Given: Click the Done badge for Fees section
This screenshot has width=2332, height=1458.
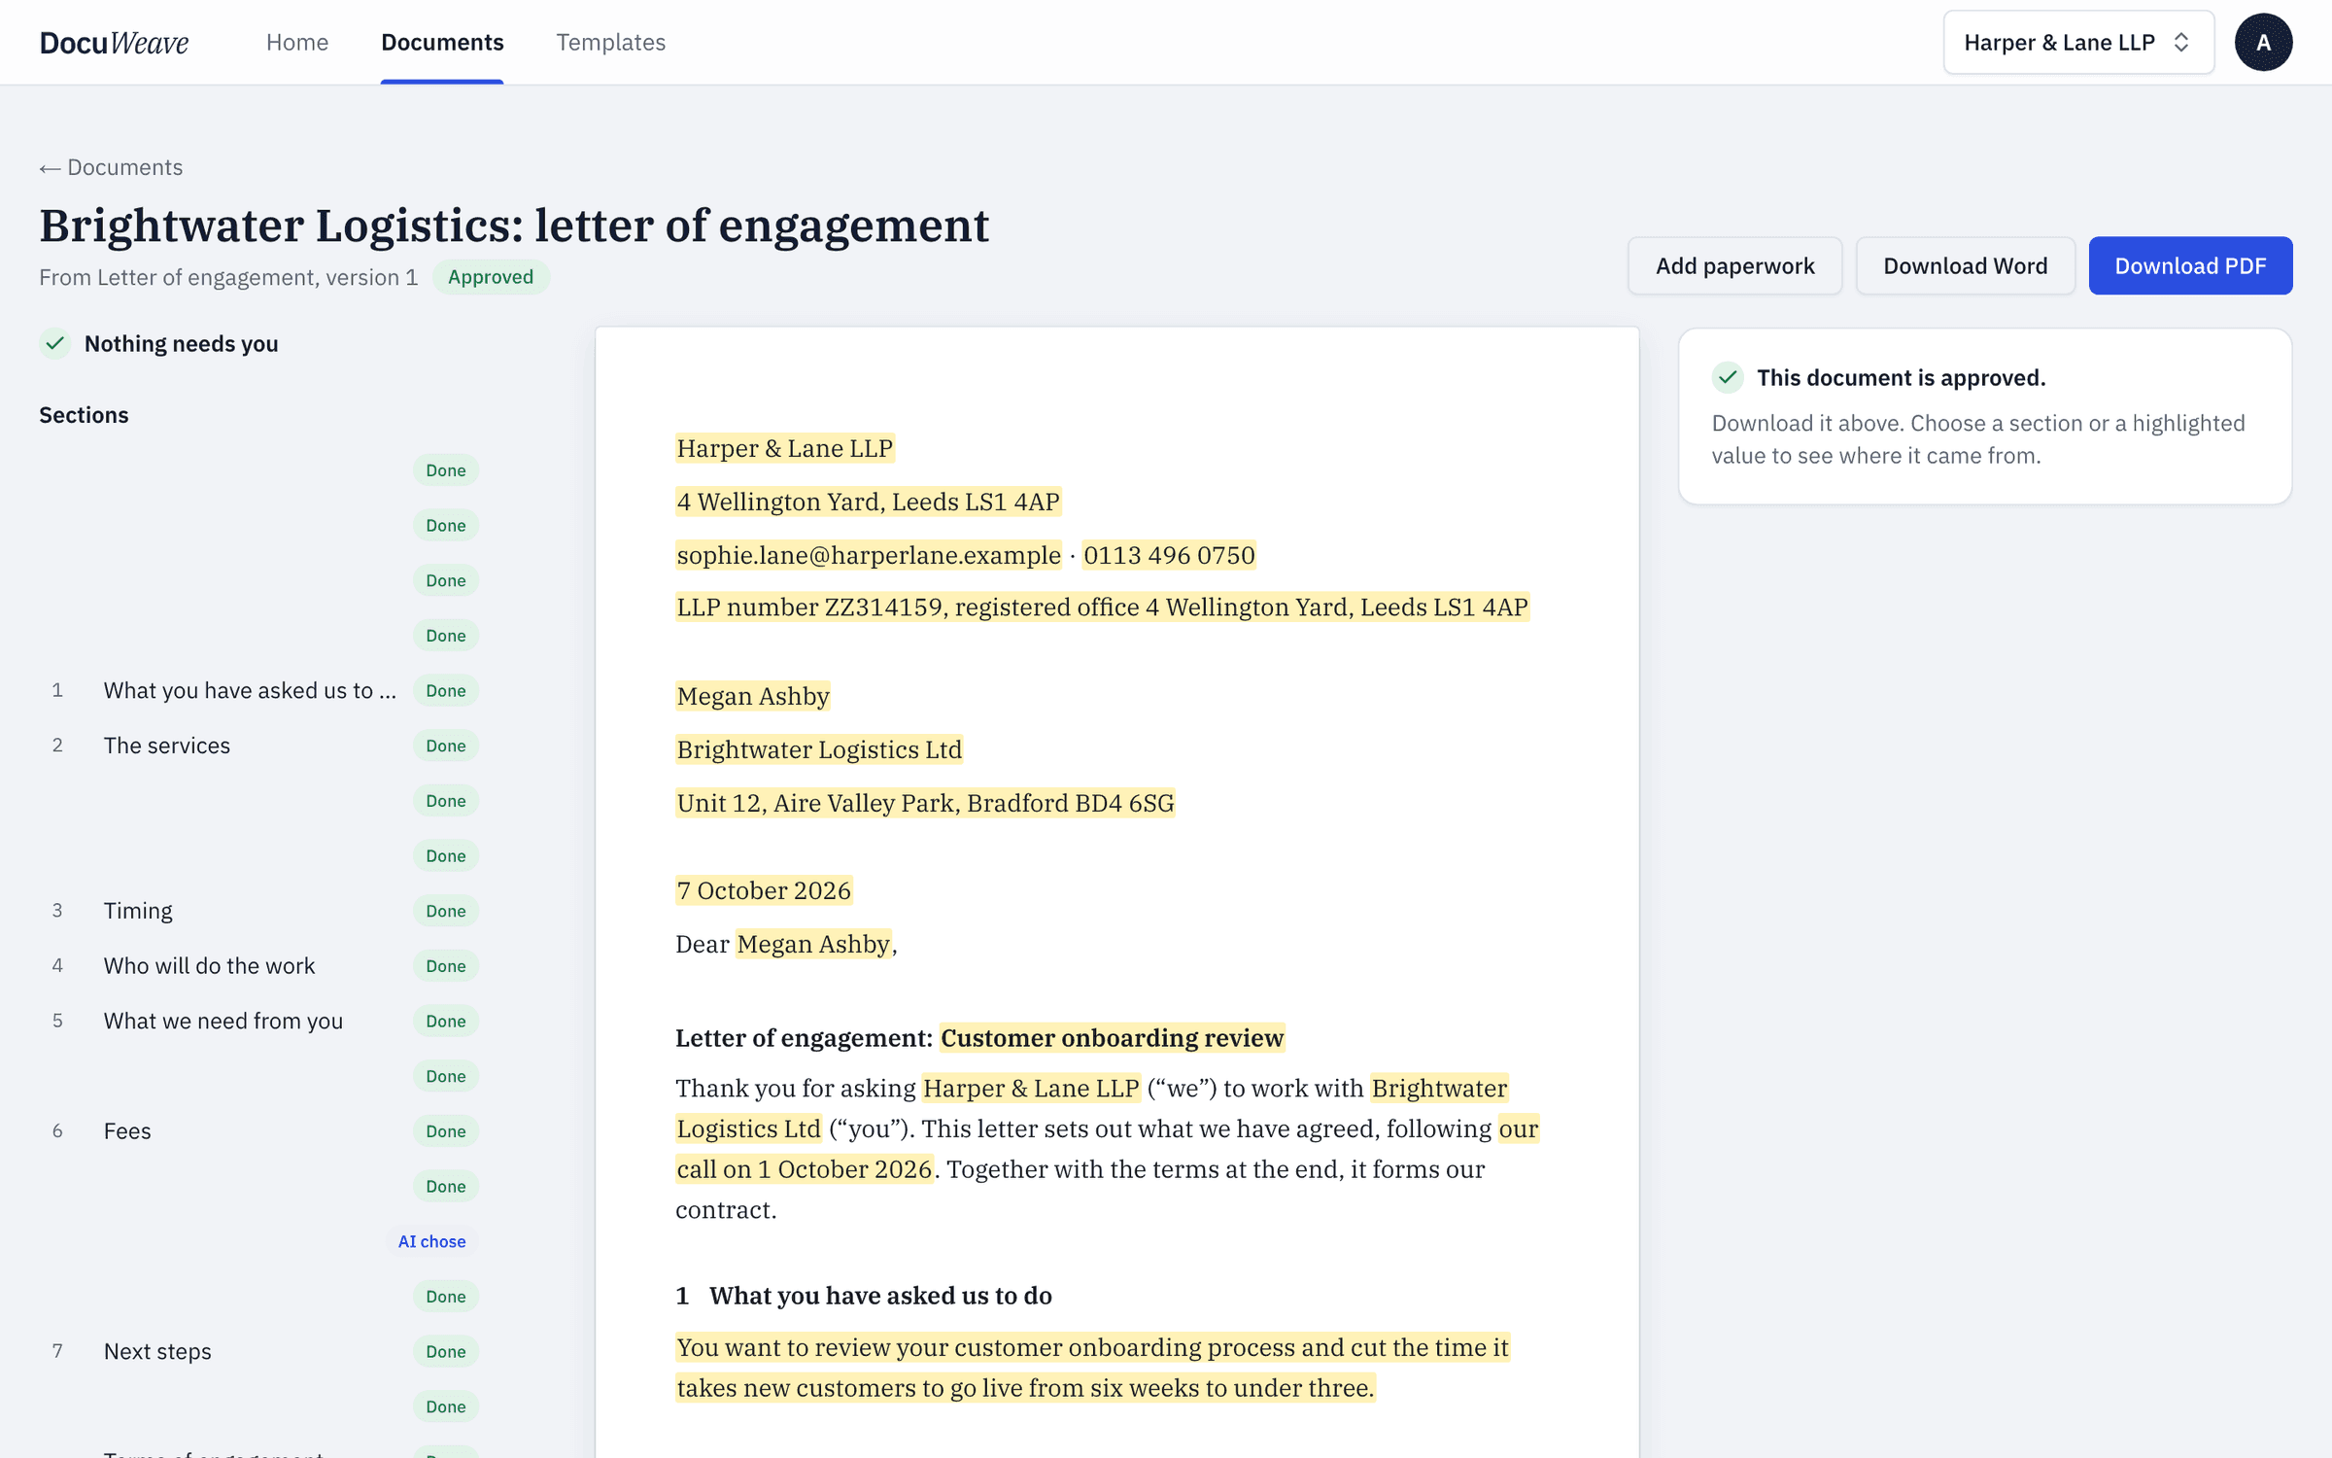Looking at the screenshot, I should click(x=446, y=1131).
